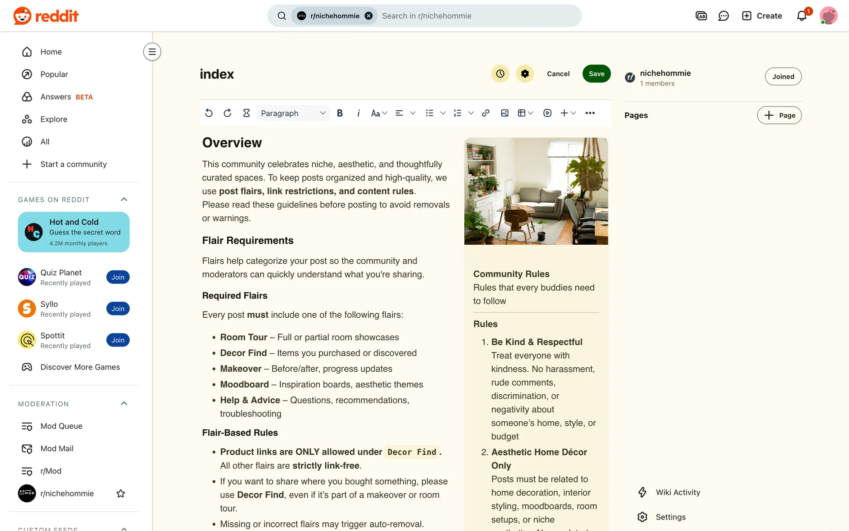Viewport: 849px width, 531px height.
Task: Click the redo icon in editor toolbar
Action: tap(227, 113)
